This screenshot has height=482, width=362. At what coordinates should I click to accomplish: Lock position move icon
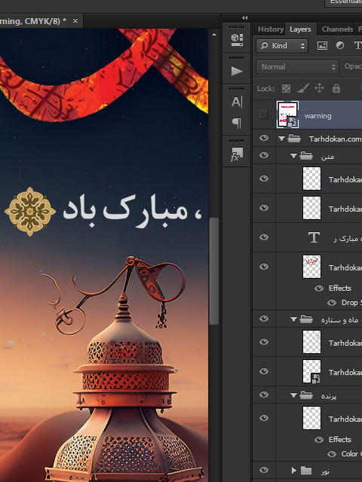[319, 89]
